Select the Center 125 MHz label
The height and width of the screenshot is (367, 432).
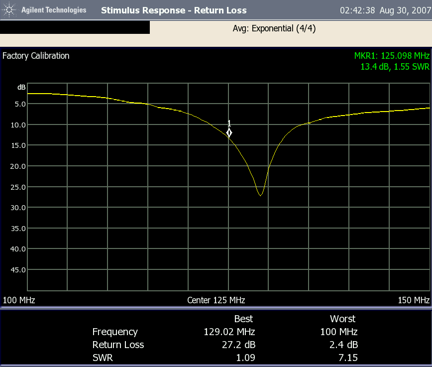[x=216, y=300]
